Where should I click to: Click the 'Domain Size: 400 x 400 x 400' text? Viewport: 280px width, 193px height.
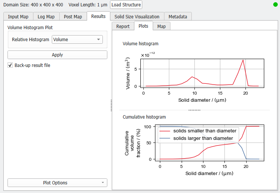pos(33,5)
